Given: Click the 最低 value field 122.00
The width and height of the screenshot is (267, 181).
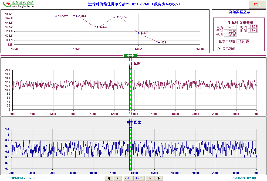Looking at the screenshot, I should click(231, 31).
